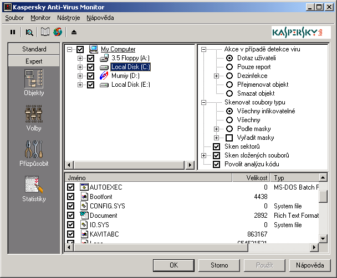
Task: Click the IO.SYS file icon
Action: coord(84,224)
